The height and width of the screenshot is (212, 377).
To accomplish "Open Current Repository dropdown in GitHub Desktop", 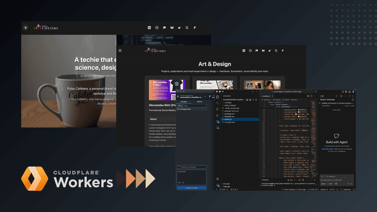I will [192, 97].
